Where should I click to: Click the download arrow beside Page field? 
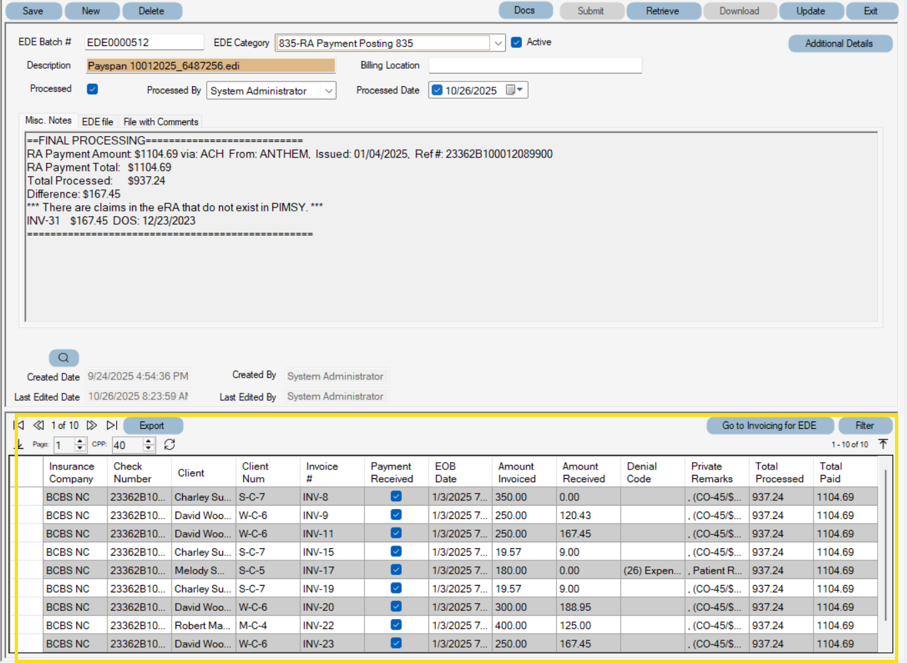pos(19,444)
